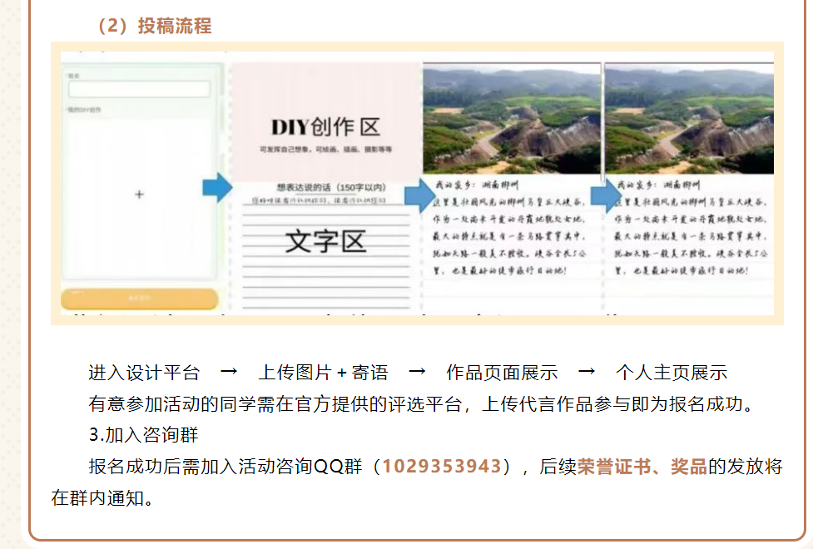Image resolution: width=813 pixels, height=549 pixels.
Task: Click the landscape photo in the third panel
Action: [x=512, y=118]
